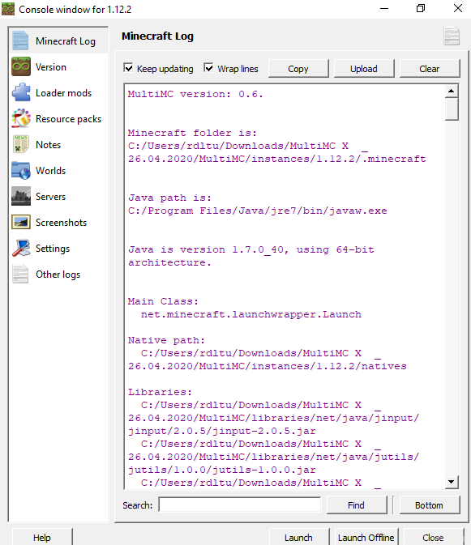Click the log scrollbar down arrow
This screenshot has height=545, width=471.
(x=452, y=482)
